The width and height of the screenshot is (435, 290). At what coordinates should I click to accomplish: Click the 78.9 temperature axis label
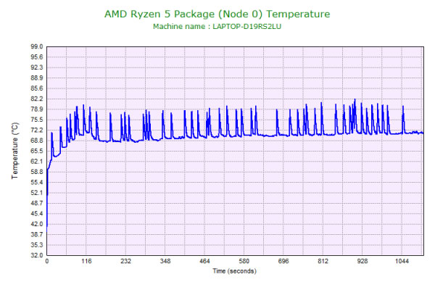tap(37, 109)
